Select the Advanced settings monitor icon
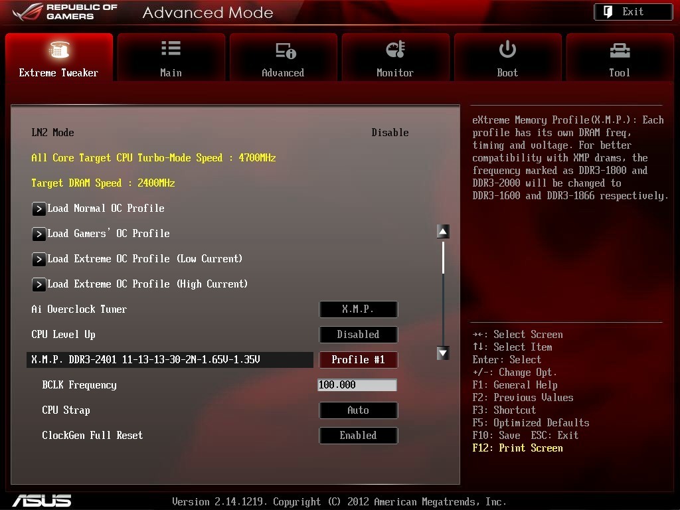 [286, 50]
